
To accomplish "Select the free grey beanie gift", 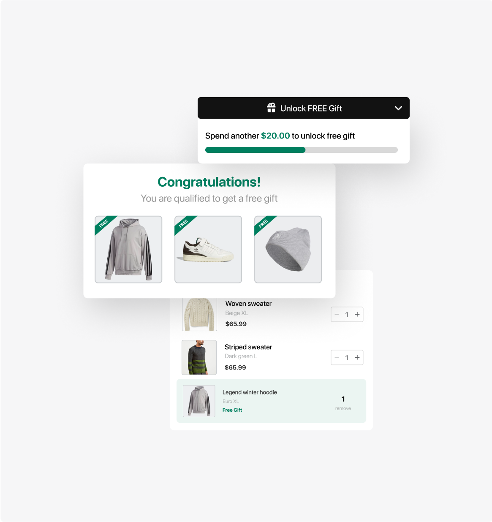I will click(x=288, y=249).
